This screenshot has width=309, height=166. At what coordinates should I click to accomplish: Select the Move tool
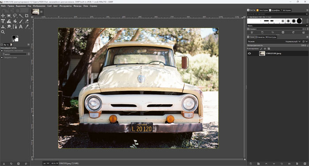coord(3,15)
